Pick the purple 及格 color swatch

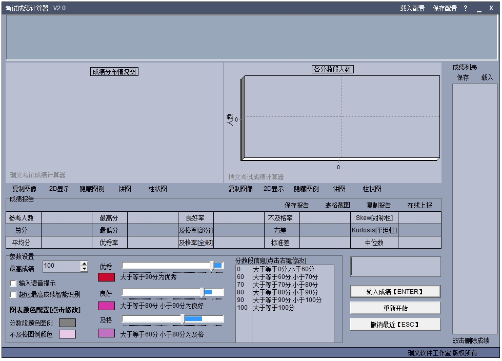[106, 333]
